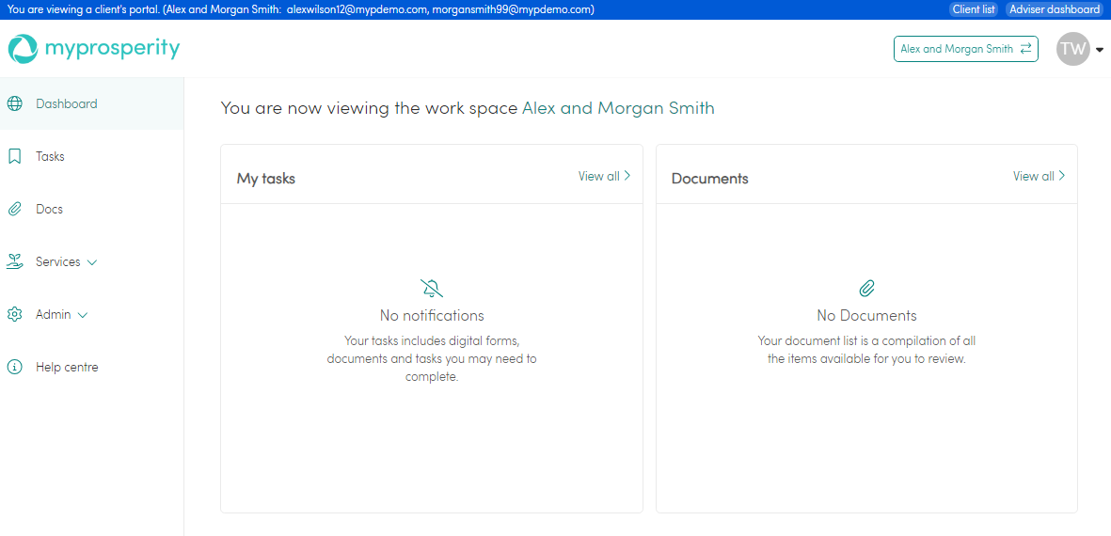Switch workspace via Alex and Morgan Smith button

965,49
